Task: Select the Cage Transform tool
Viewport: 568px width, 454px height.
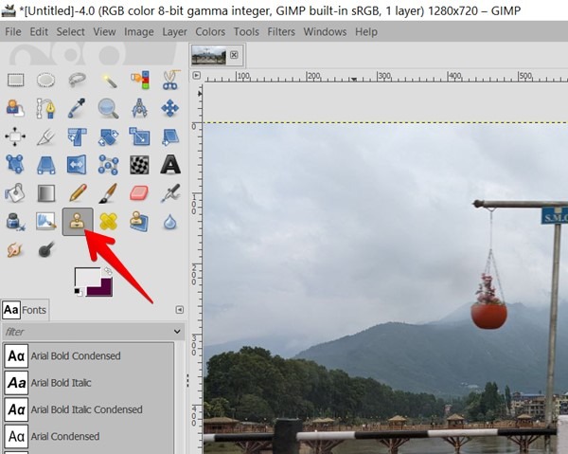Action: 108,165
